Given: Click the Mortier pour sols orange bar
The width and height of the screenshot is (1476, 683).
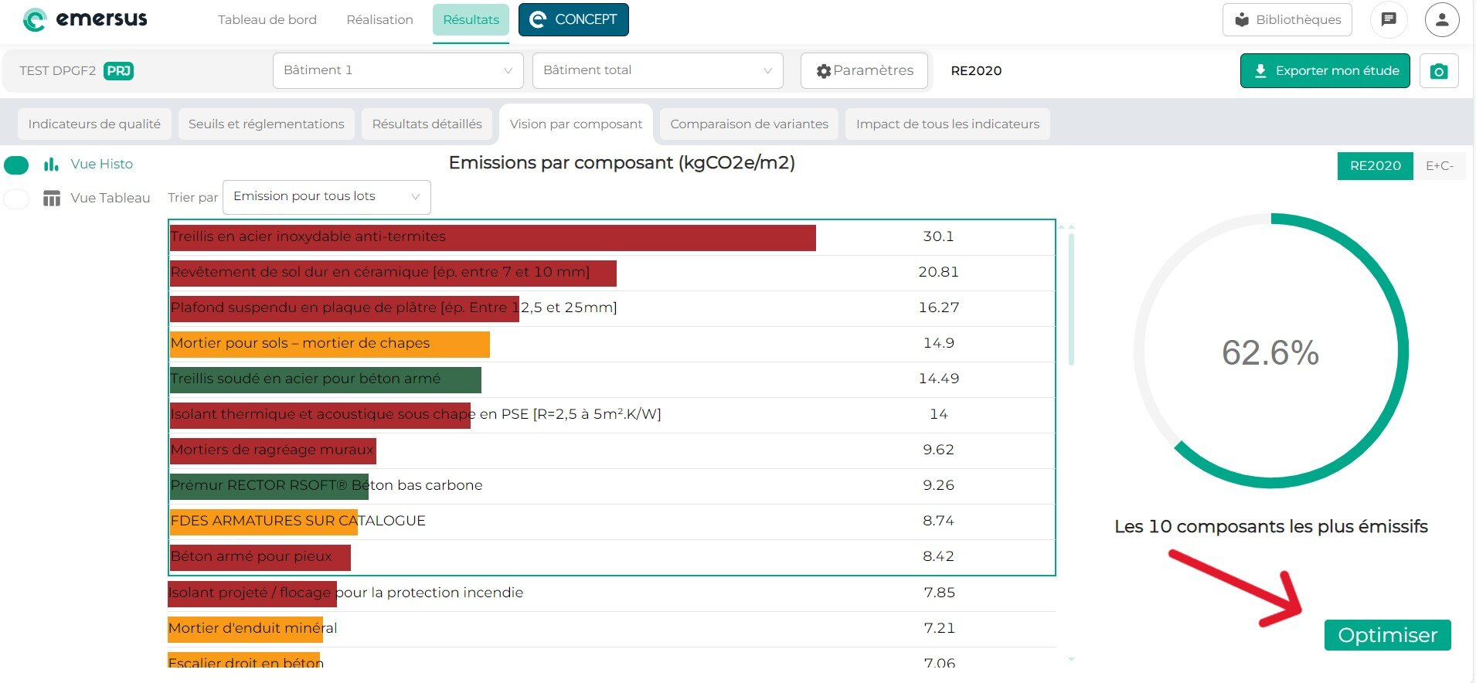Looking at the screenshot, I should coord(330,345).
